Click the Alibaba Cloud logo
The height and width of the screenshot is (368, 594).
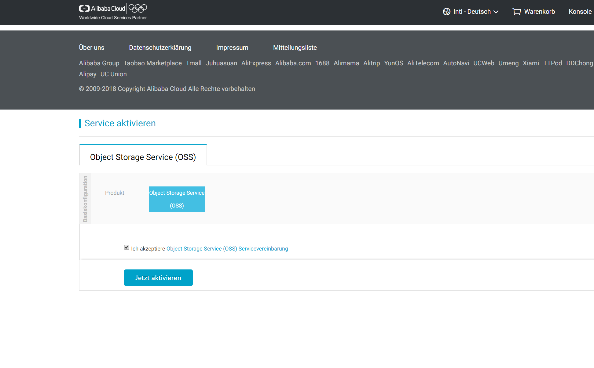click(x=102, y=8)
